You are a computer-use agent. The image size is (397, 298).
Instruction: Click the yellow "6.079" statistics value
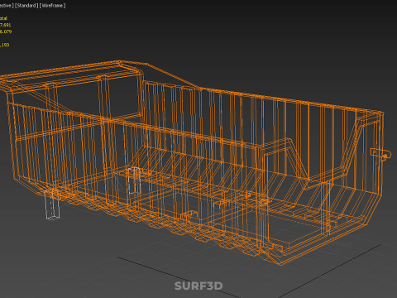pos(6,31)
